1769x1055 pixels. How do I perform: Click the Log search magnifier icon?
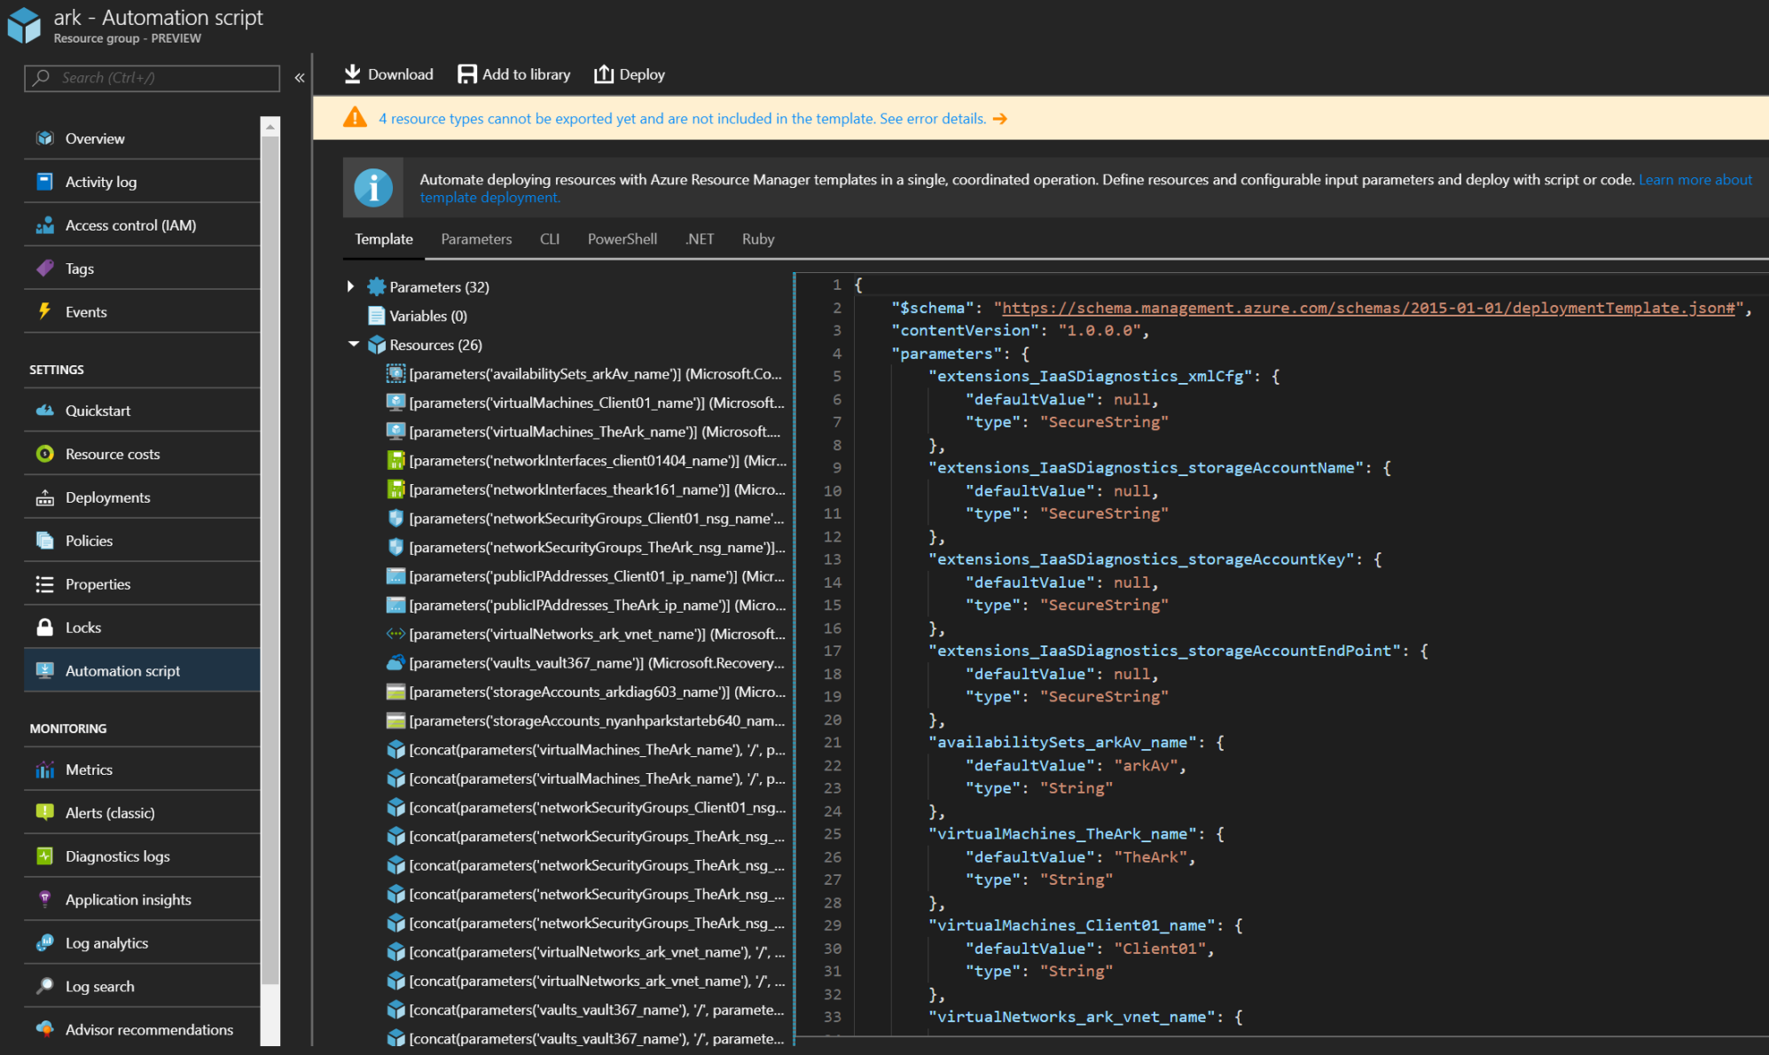click(x=44, y=986)
